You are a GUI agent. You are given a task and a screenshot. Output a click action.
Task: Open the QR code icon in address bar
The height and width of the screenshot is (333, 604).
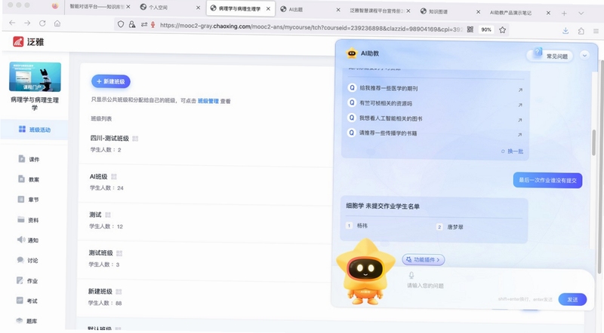[x=470, y=29]
